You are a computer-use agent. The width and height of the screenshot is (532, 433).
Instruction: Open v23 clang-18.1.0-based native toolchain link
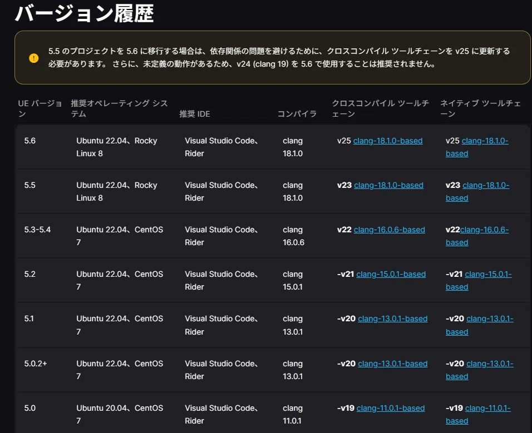tap(477, 191)
